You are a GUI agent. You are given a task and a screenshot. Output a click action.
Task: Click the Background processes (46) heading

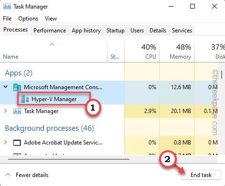pos(50,128)
